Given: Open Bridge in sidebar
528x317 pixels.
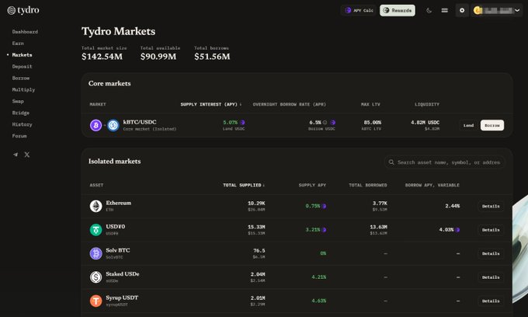Looking at the screenshot, I should 21,113.
